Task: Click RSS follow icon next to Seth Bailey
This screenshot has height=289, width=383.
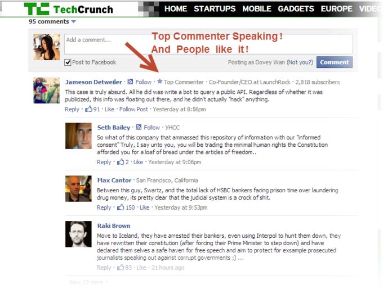Action: coord(139,127)
